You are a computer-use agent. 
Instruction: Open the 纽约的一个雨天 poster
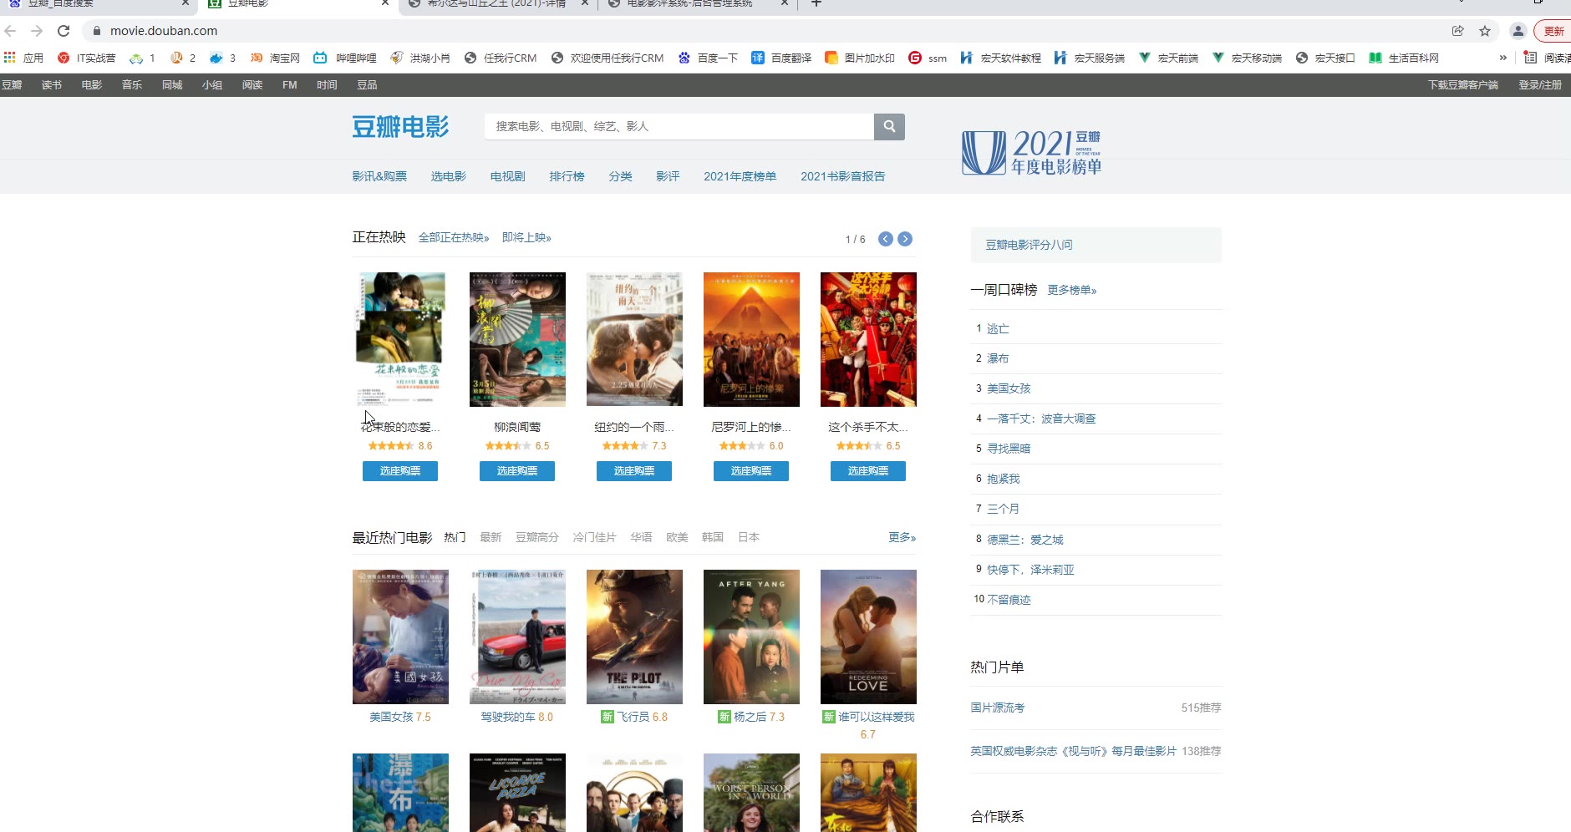pyautogui.click(x=634, y=339)
